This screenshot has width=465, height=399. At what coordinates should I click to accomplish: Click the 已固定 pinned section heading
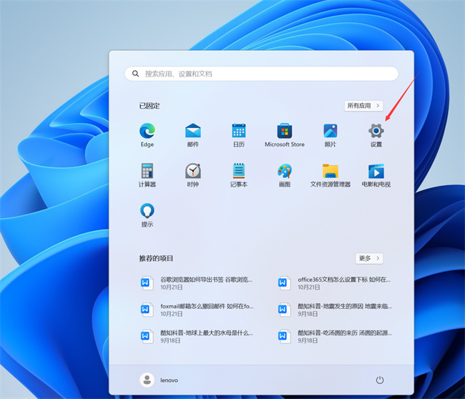(150, 106)
